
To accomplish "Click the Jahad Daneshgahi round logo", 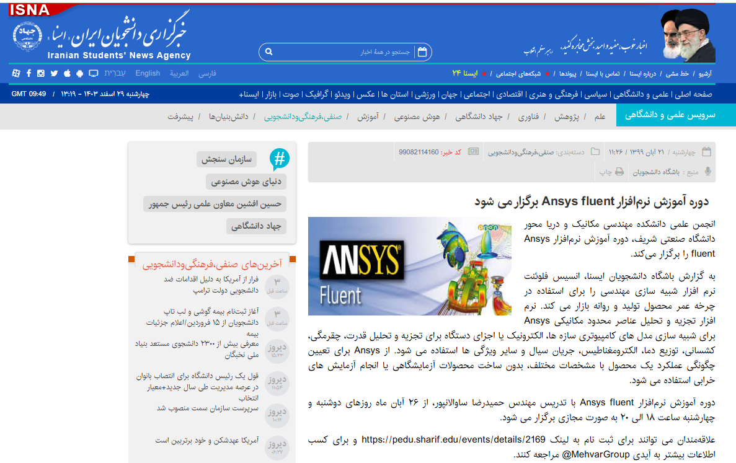I will pyautogui.click(x=27, y=36).
